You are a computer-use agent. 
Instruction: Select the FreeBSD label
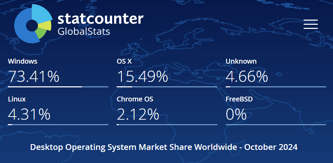[x=239, y=99]
